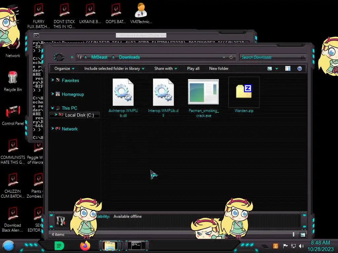The height and width of the screenshot is (253, 338).
Task: Select Download Black Alien desktop icon
Action: pos(13,219)
